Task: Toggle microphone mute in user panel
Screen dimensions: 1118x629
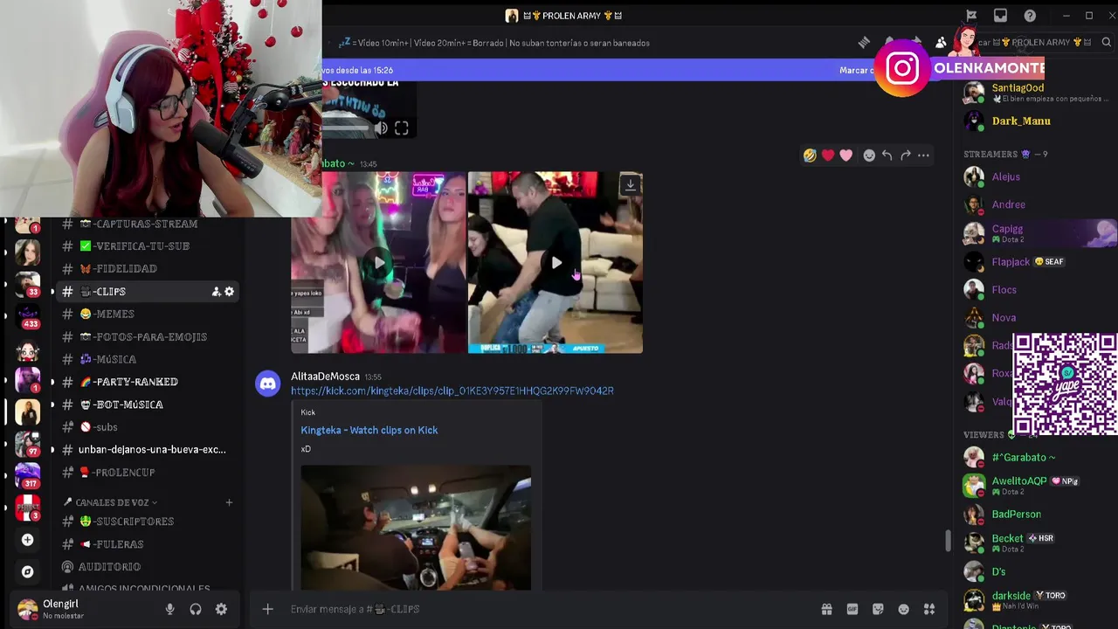Action: point(170,609)
